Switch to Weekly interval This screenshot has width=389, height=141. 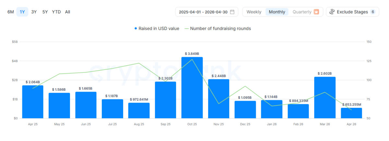click(x=254, y=12)
